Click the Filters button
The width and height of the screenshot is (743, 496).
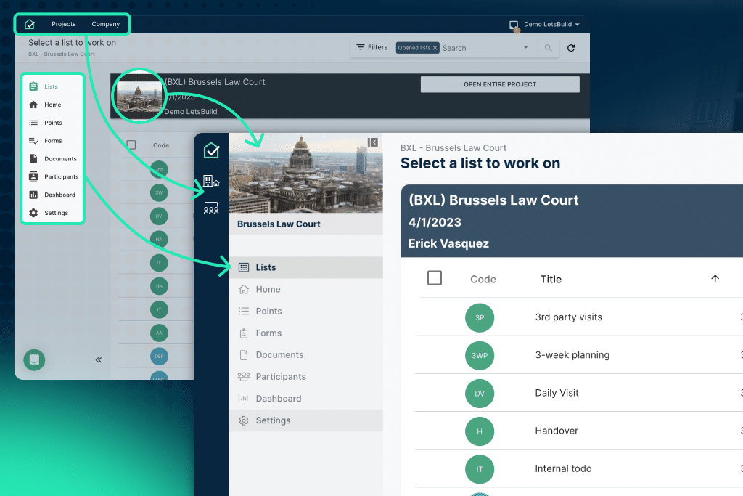coord(371,48)
